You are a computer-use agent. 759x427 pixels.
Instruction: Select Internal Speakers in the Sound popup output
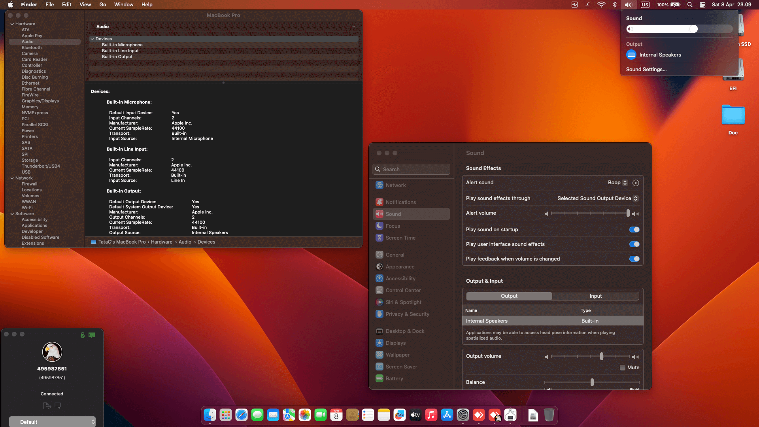pos(679,55)
